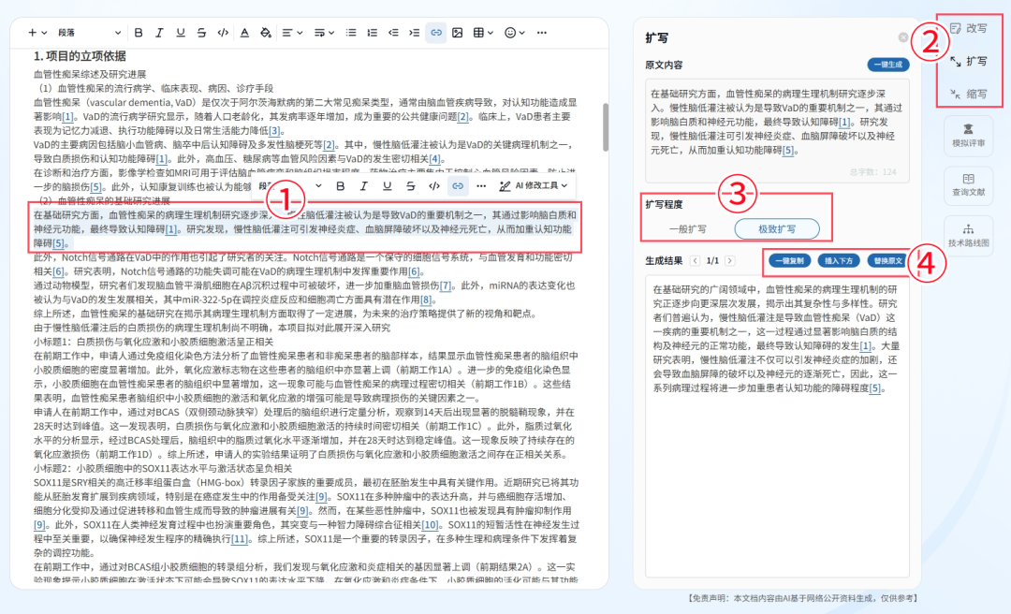Go to the previous generated result

click(695, 260)
